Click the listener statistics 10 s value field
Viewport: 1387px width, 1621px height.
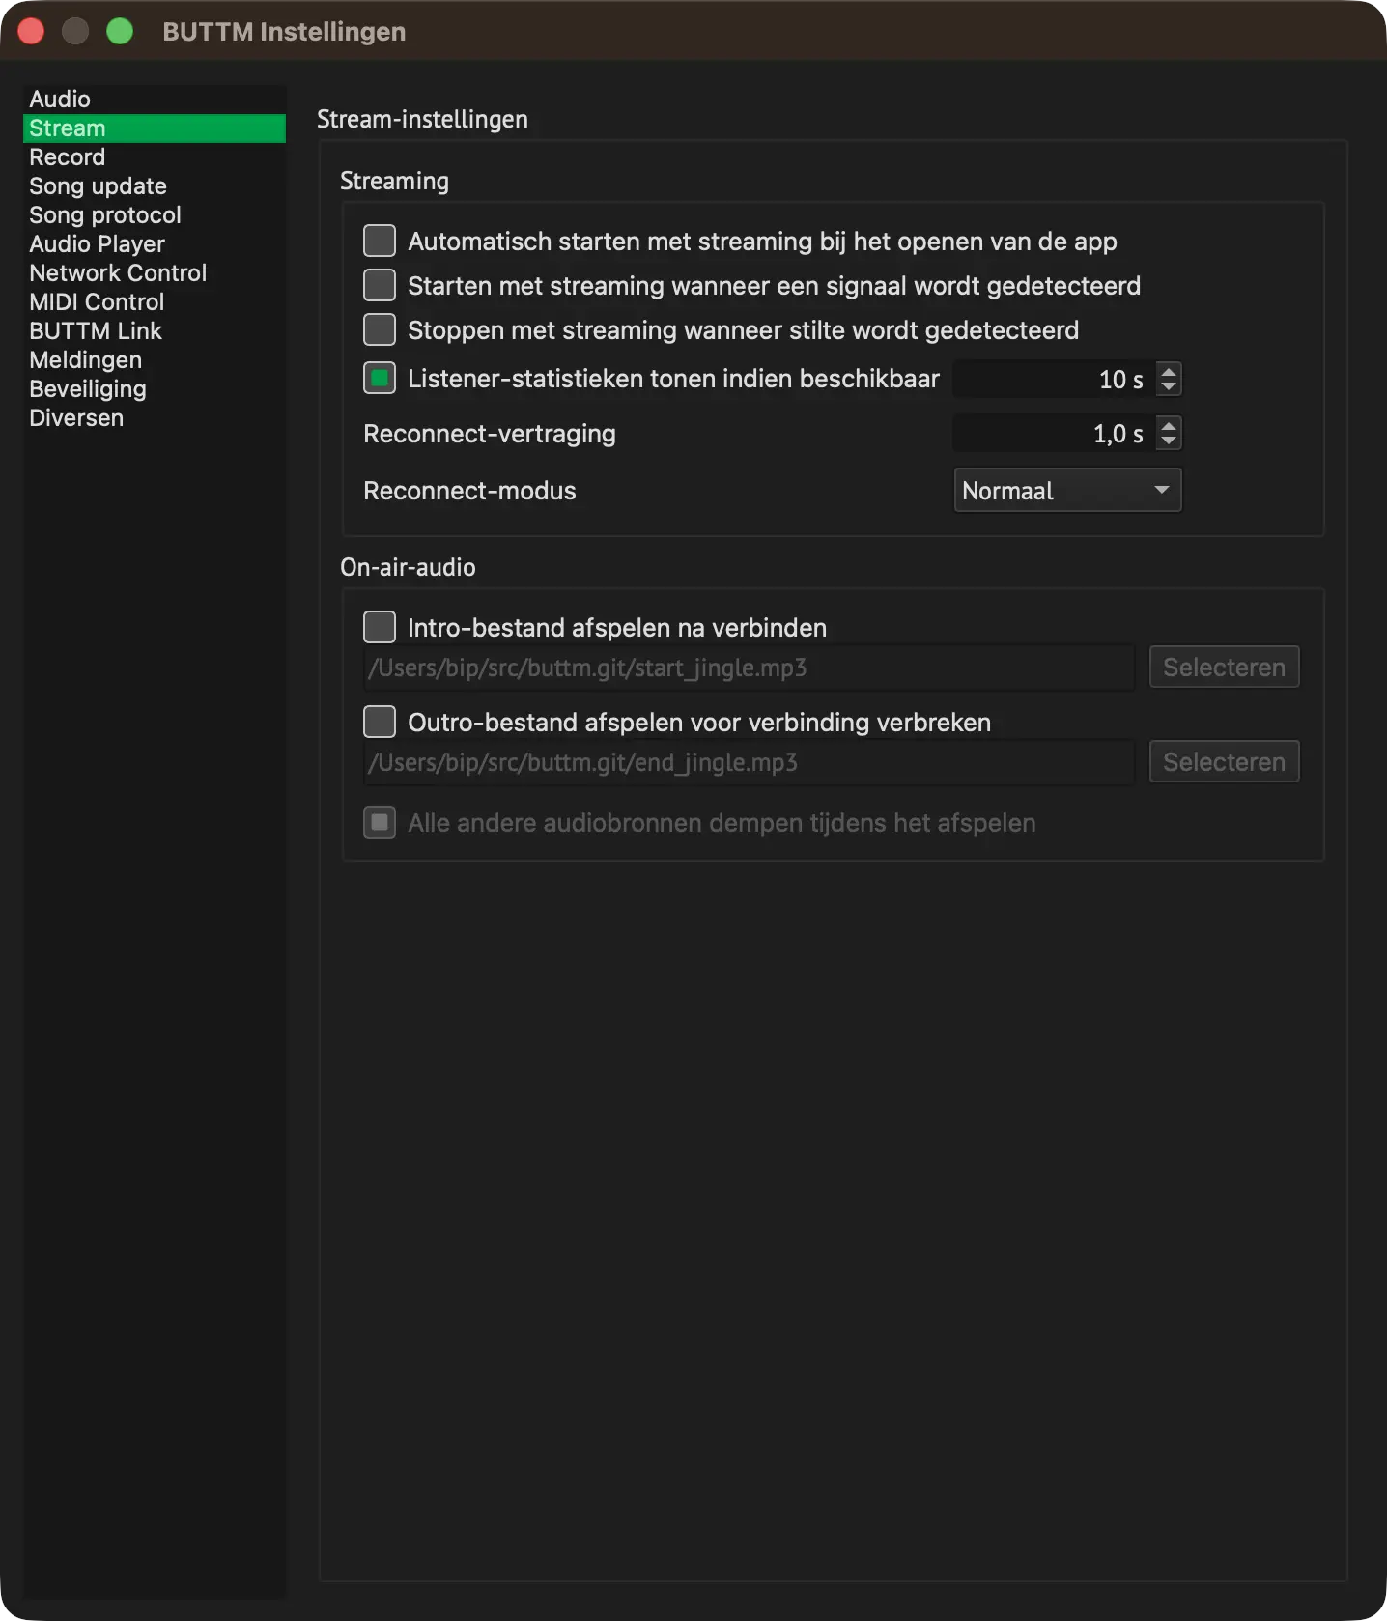1054,379
